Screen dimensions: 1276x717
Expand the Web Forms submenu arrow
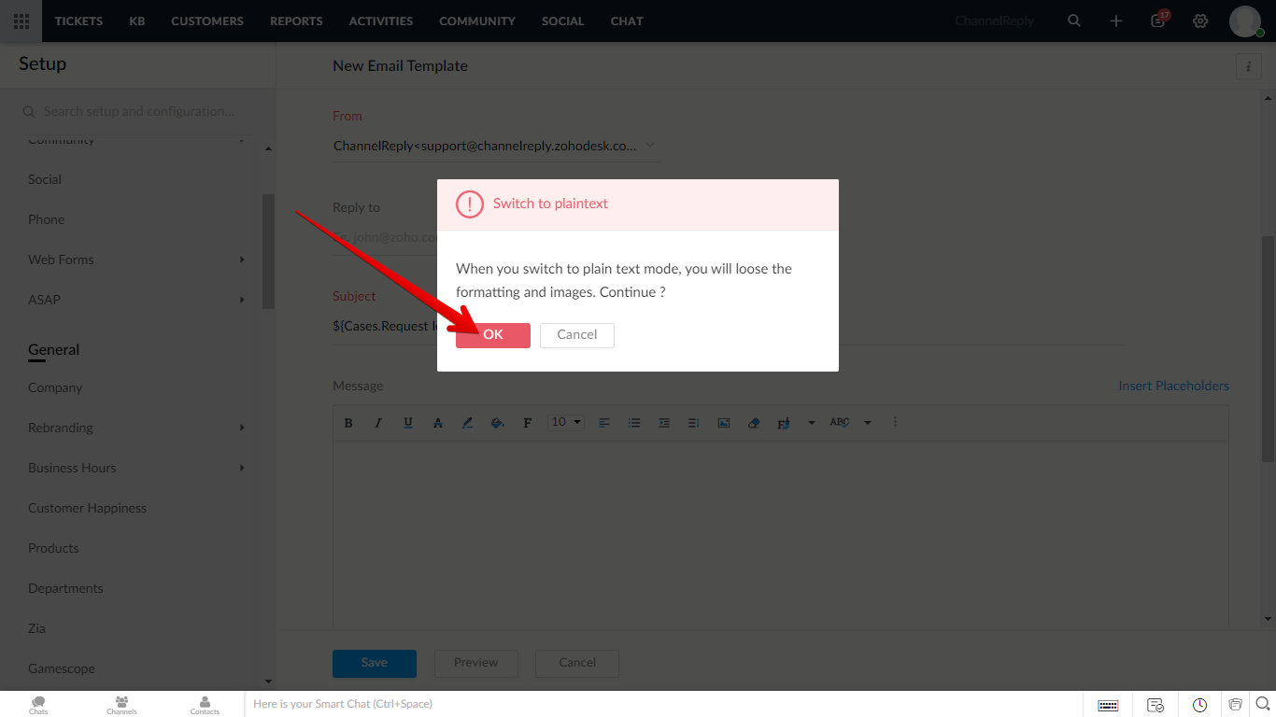point(242,260)
